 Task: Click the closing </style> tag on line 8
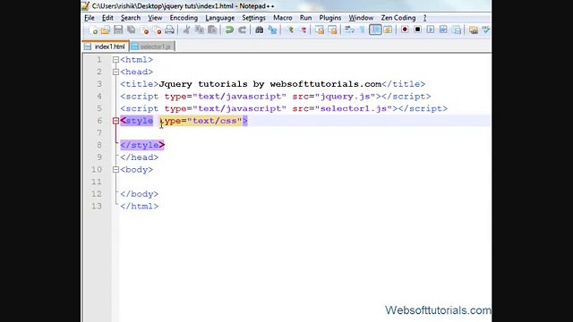click(142, 145)
